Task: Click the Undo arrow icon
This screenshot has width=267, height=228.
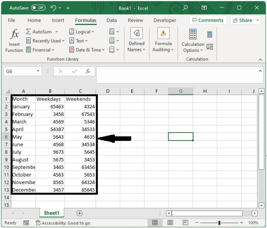Action: (x=53, y=8)
